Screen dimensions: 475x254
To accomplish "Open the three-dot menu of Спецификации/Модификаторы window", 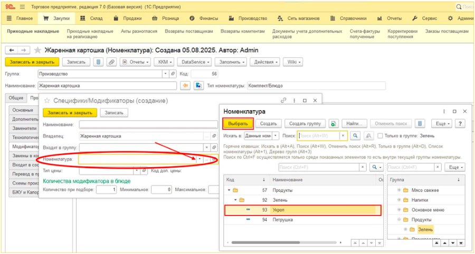I will coord(294,101).
